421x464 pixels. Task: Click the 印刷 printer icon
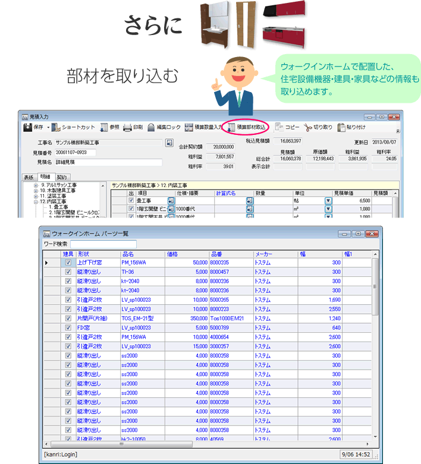(127, 128)
